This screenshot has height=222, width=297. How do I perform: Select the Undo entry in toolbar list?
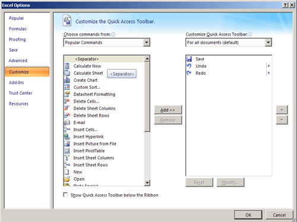pyautogui.click(x=201, y=66)
